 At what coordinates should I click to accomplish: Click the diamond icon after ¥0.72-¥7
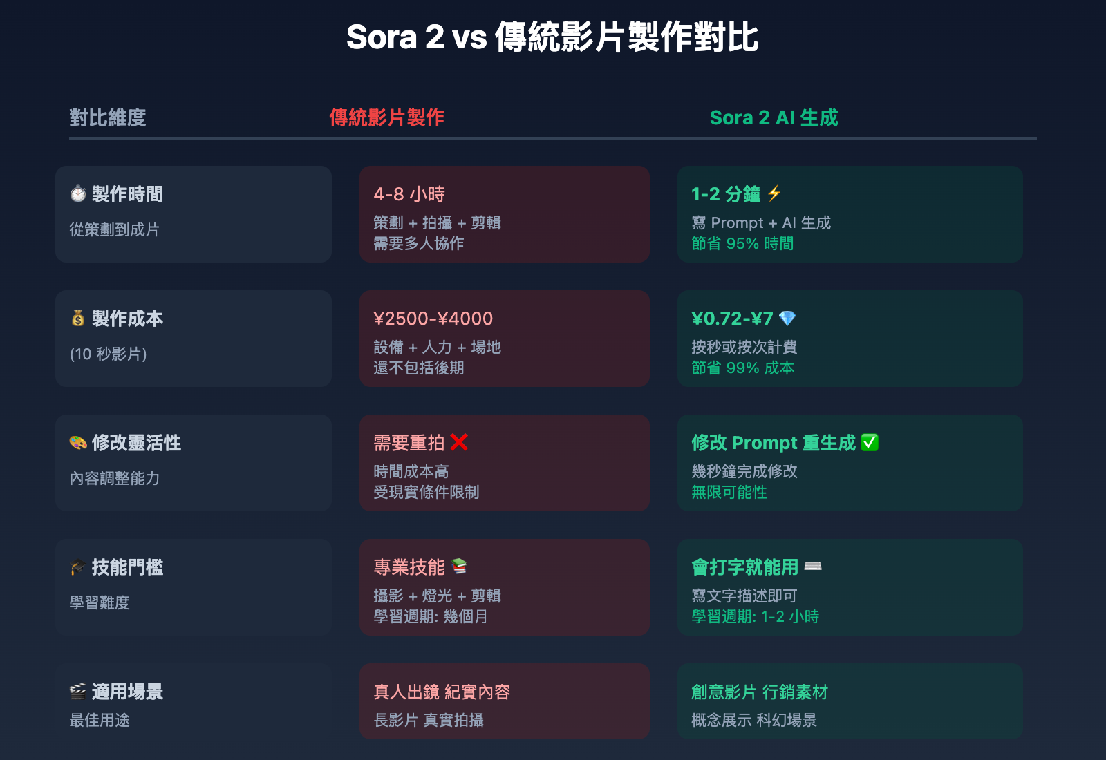(787, 319)
